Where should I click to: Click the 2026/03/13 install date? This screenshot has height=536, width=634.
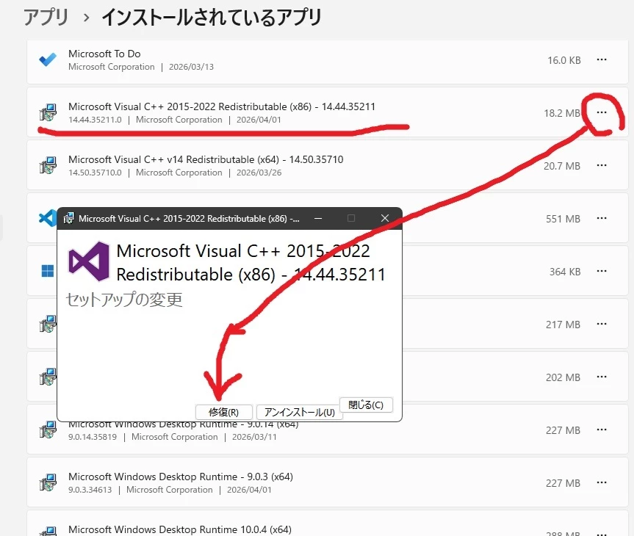[x=191, y=67]
